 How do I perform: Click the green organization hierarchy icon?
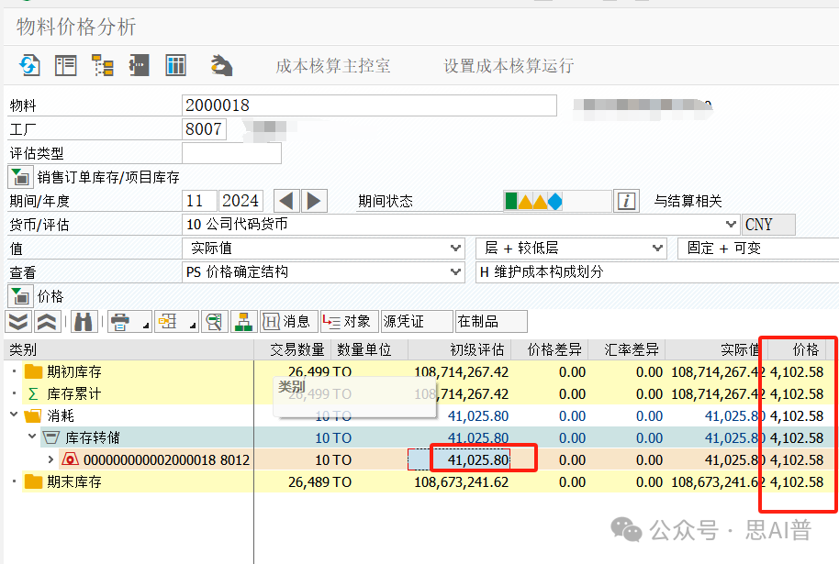[x=243, y=321]
